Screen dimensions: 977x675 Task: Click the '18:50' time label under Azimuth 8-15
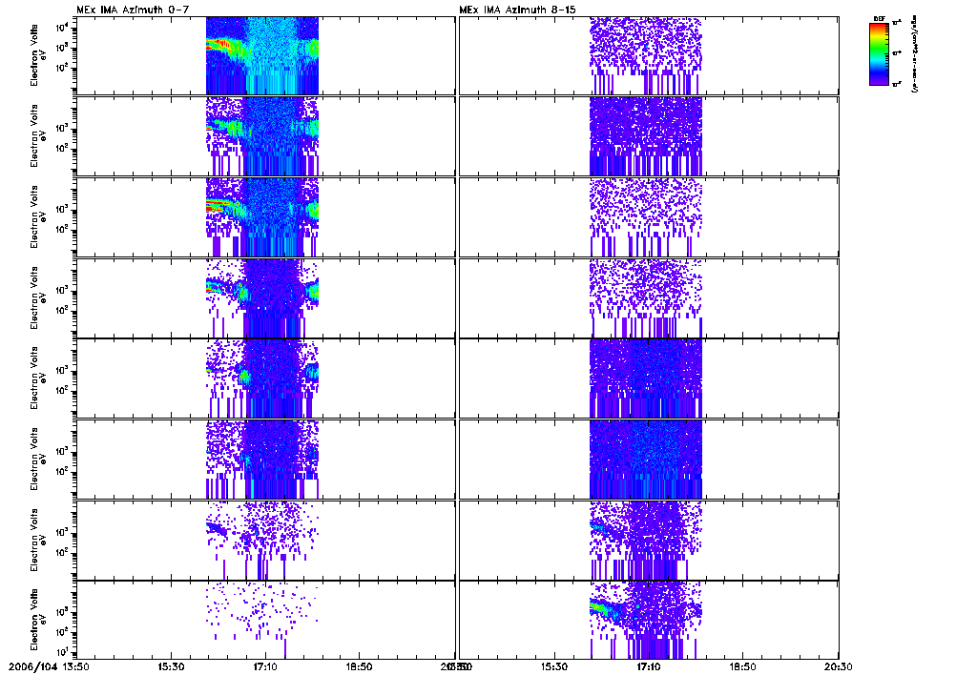pyautogui.click(x=742, y=667)
